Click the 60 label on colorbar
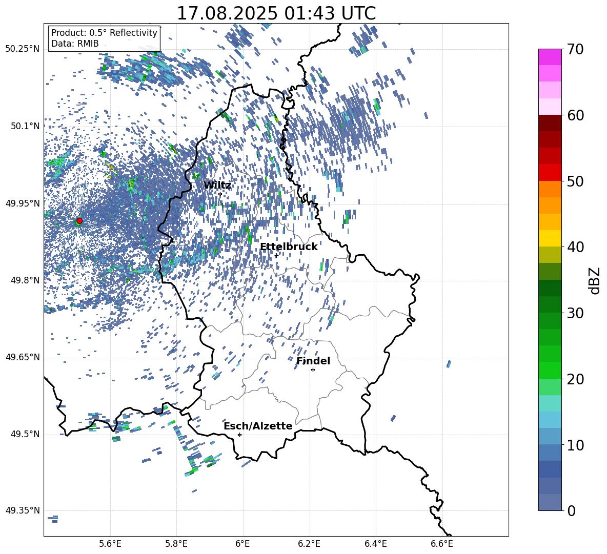The width and height of the screenshot is (607, 554). click(x=575, y=115)
